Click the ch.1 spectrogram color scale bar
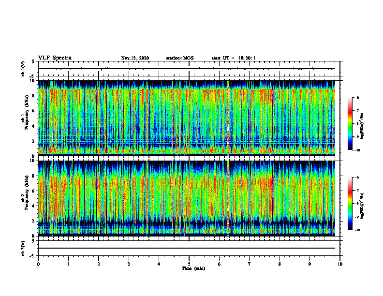The image size is (383, 296). pos(350,124)
